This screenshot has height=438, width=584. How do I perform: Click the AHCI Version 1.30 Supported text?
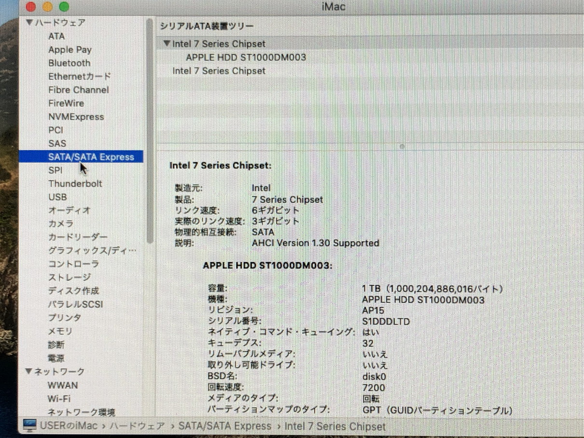point(315,243)
